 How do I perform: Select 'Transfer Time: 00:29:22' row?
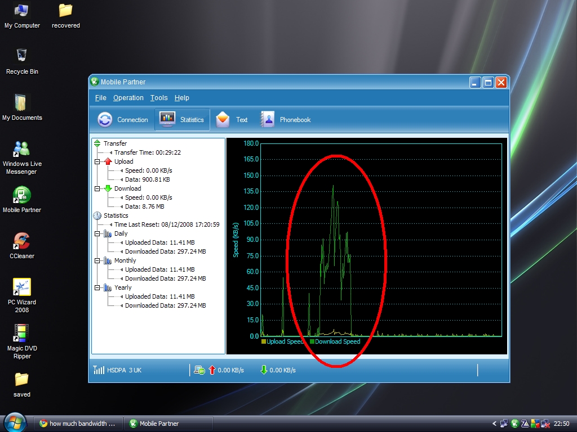pyautogui.click(x=147, y=152)
